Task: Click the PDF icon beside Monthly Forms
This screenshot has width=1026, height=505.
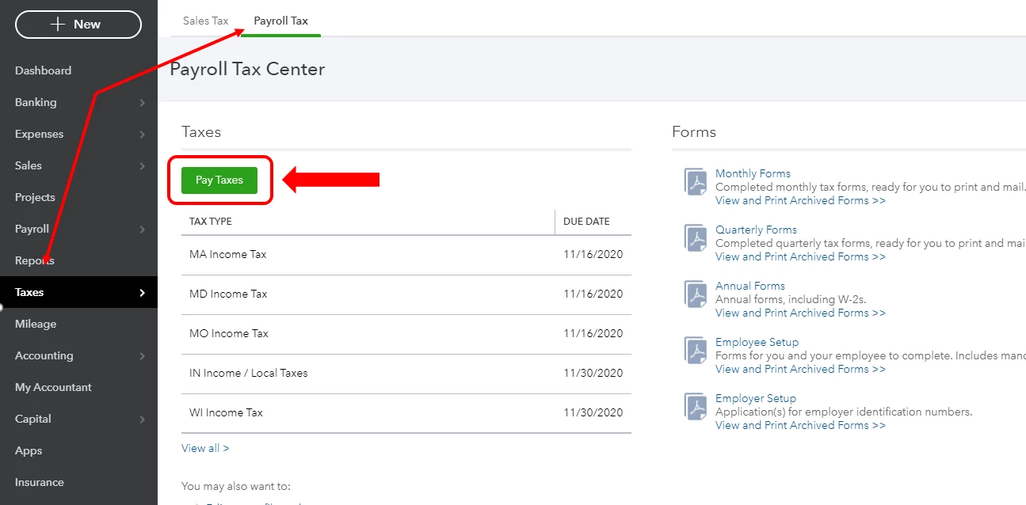Action: click(x=696, y=182)
